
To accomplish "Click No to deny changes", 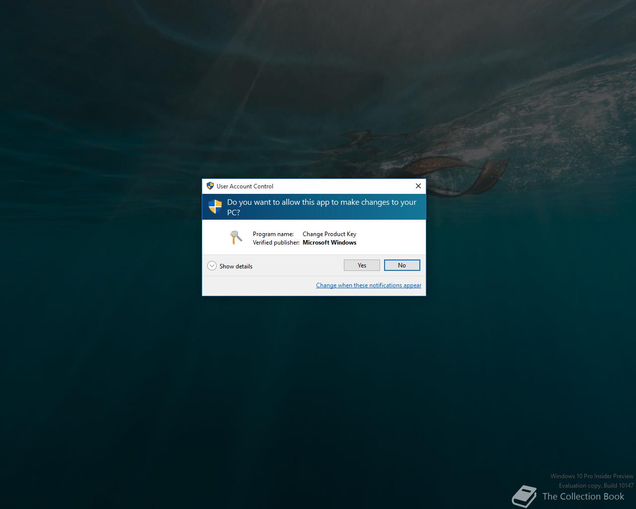I will (402, 265).
